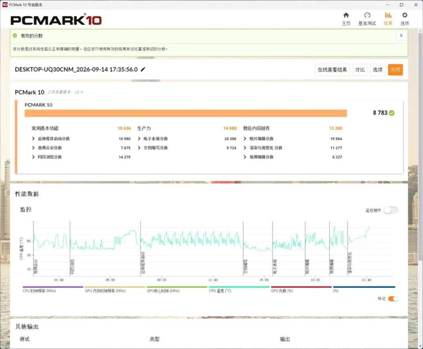Click the Performance data (性能数据) heading
Viewport: 423px width, 349px height.
27,194
